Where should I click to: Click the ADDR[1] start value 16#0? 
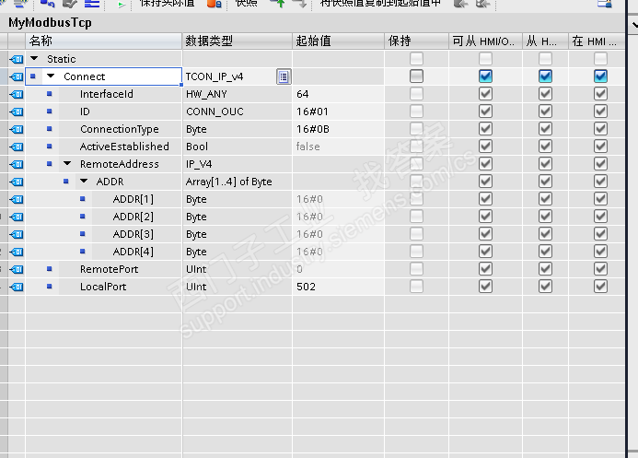[x=309, y=199]
